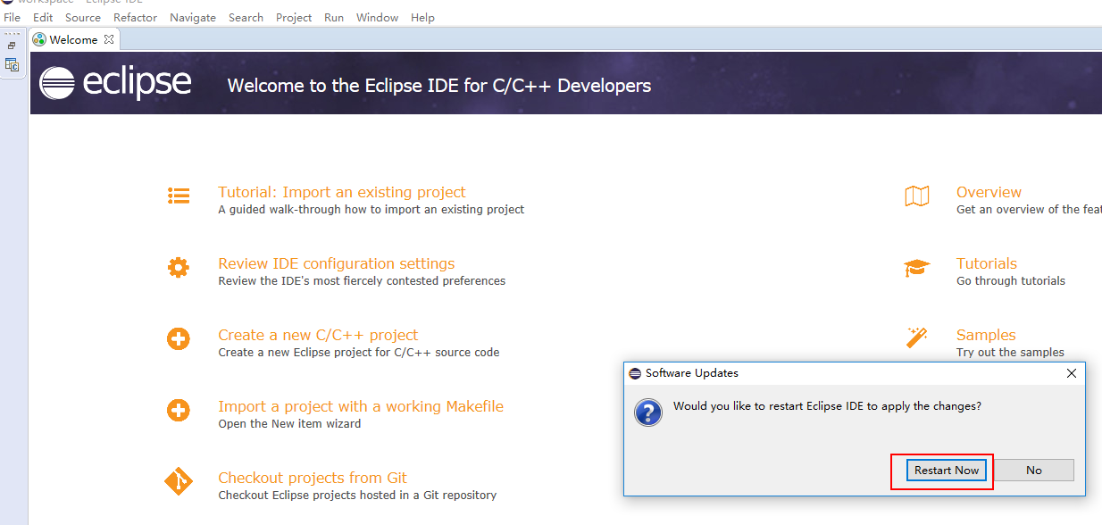Screen dimensions: 1102x525
Task: Click the map icon beside Overview
Action: [x=917, y=196]
